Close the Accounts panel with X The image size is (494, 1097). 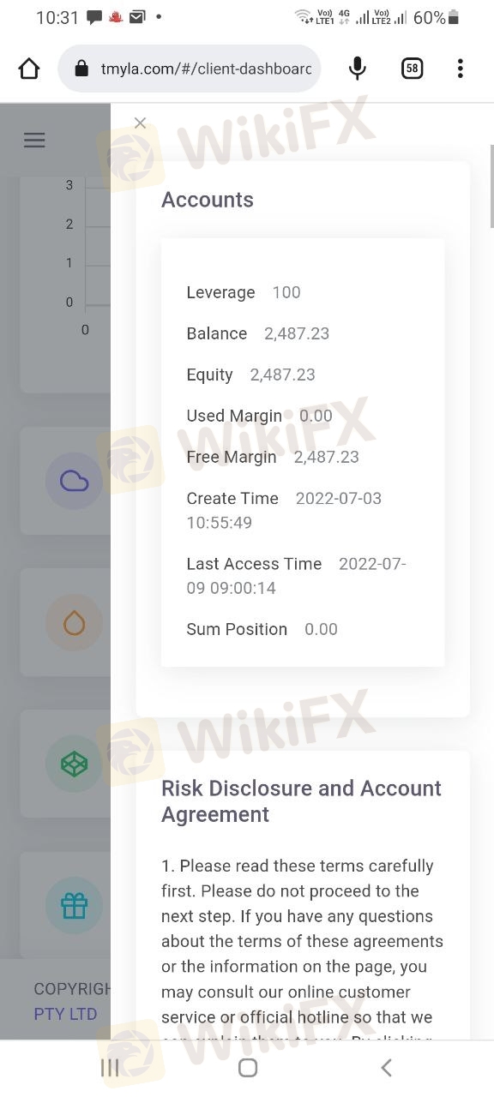tap(141, 123)
